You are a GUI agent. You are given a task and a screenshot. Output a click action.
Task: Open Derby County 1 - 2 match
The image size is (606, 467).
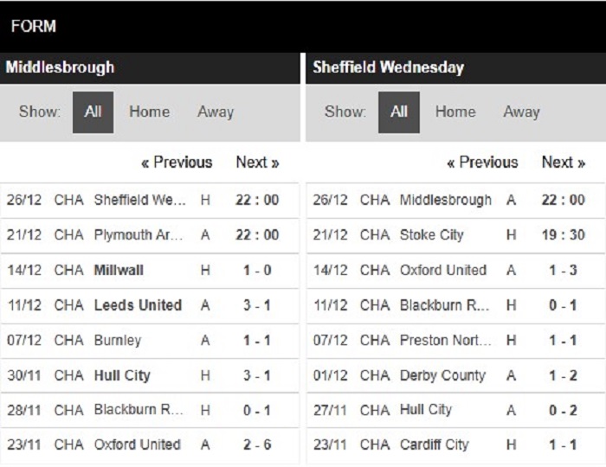(455, 375)
